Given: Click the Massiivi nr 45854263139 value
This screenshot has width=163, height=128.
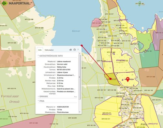Looking at the screenshot, I should pos(63,107).
